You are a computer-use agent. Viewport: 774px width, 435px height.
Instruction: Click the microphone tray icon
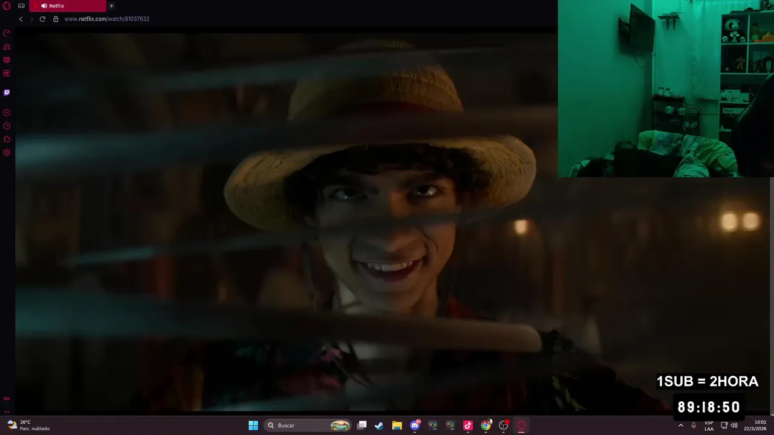(694, 425)
